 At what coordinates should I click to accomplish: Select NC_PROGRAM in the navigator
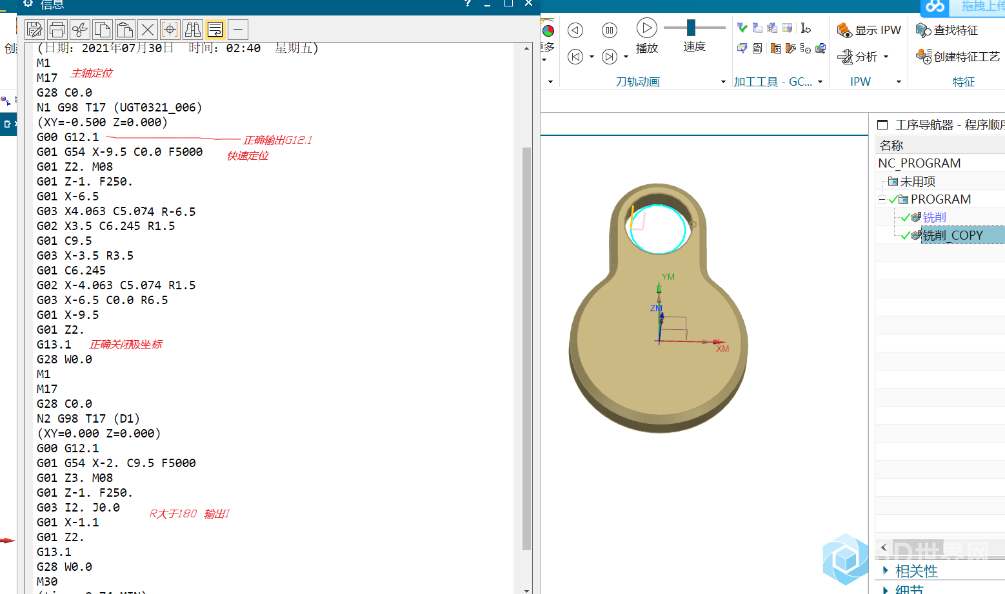[x=919, y=163]
